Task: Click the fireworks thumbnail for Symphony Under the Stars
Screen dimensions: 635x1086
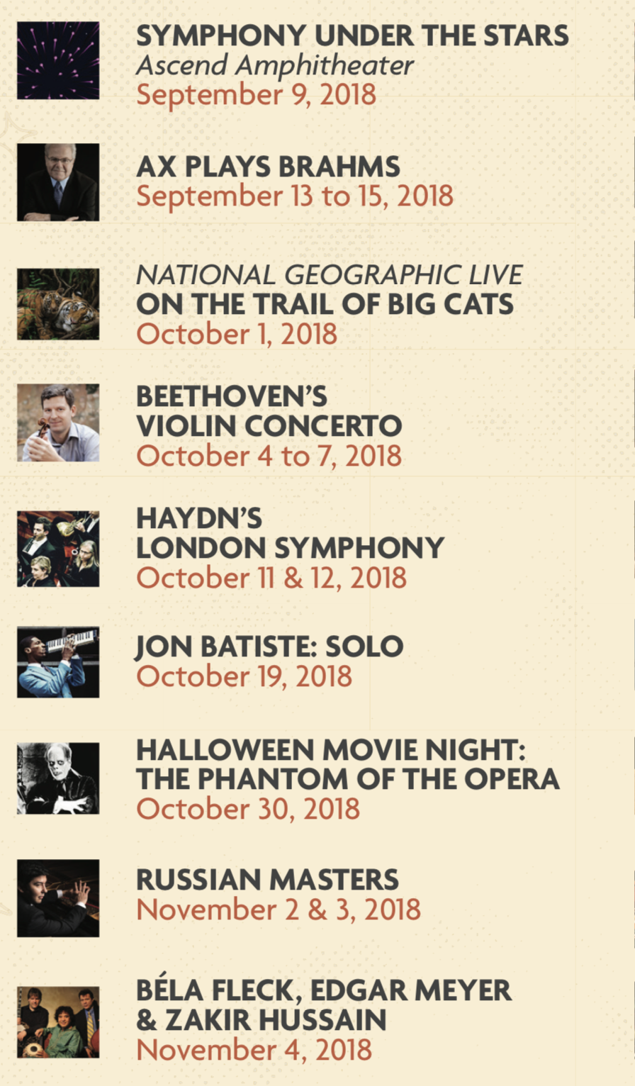Action: pyautogui.click(x=58, y=60)
